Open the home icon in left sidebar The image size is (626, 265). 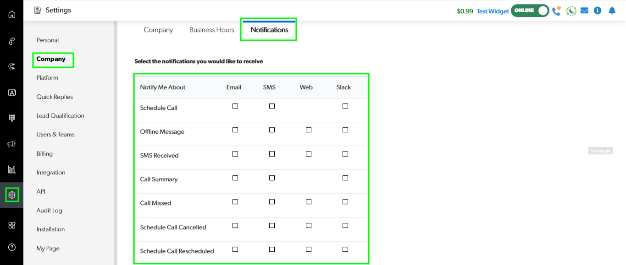12,14
